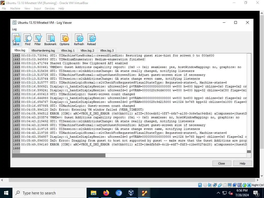264x198 pixels.
Task: Click the VM window scroll-right arrow
Action: coord(258,180)
